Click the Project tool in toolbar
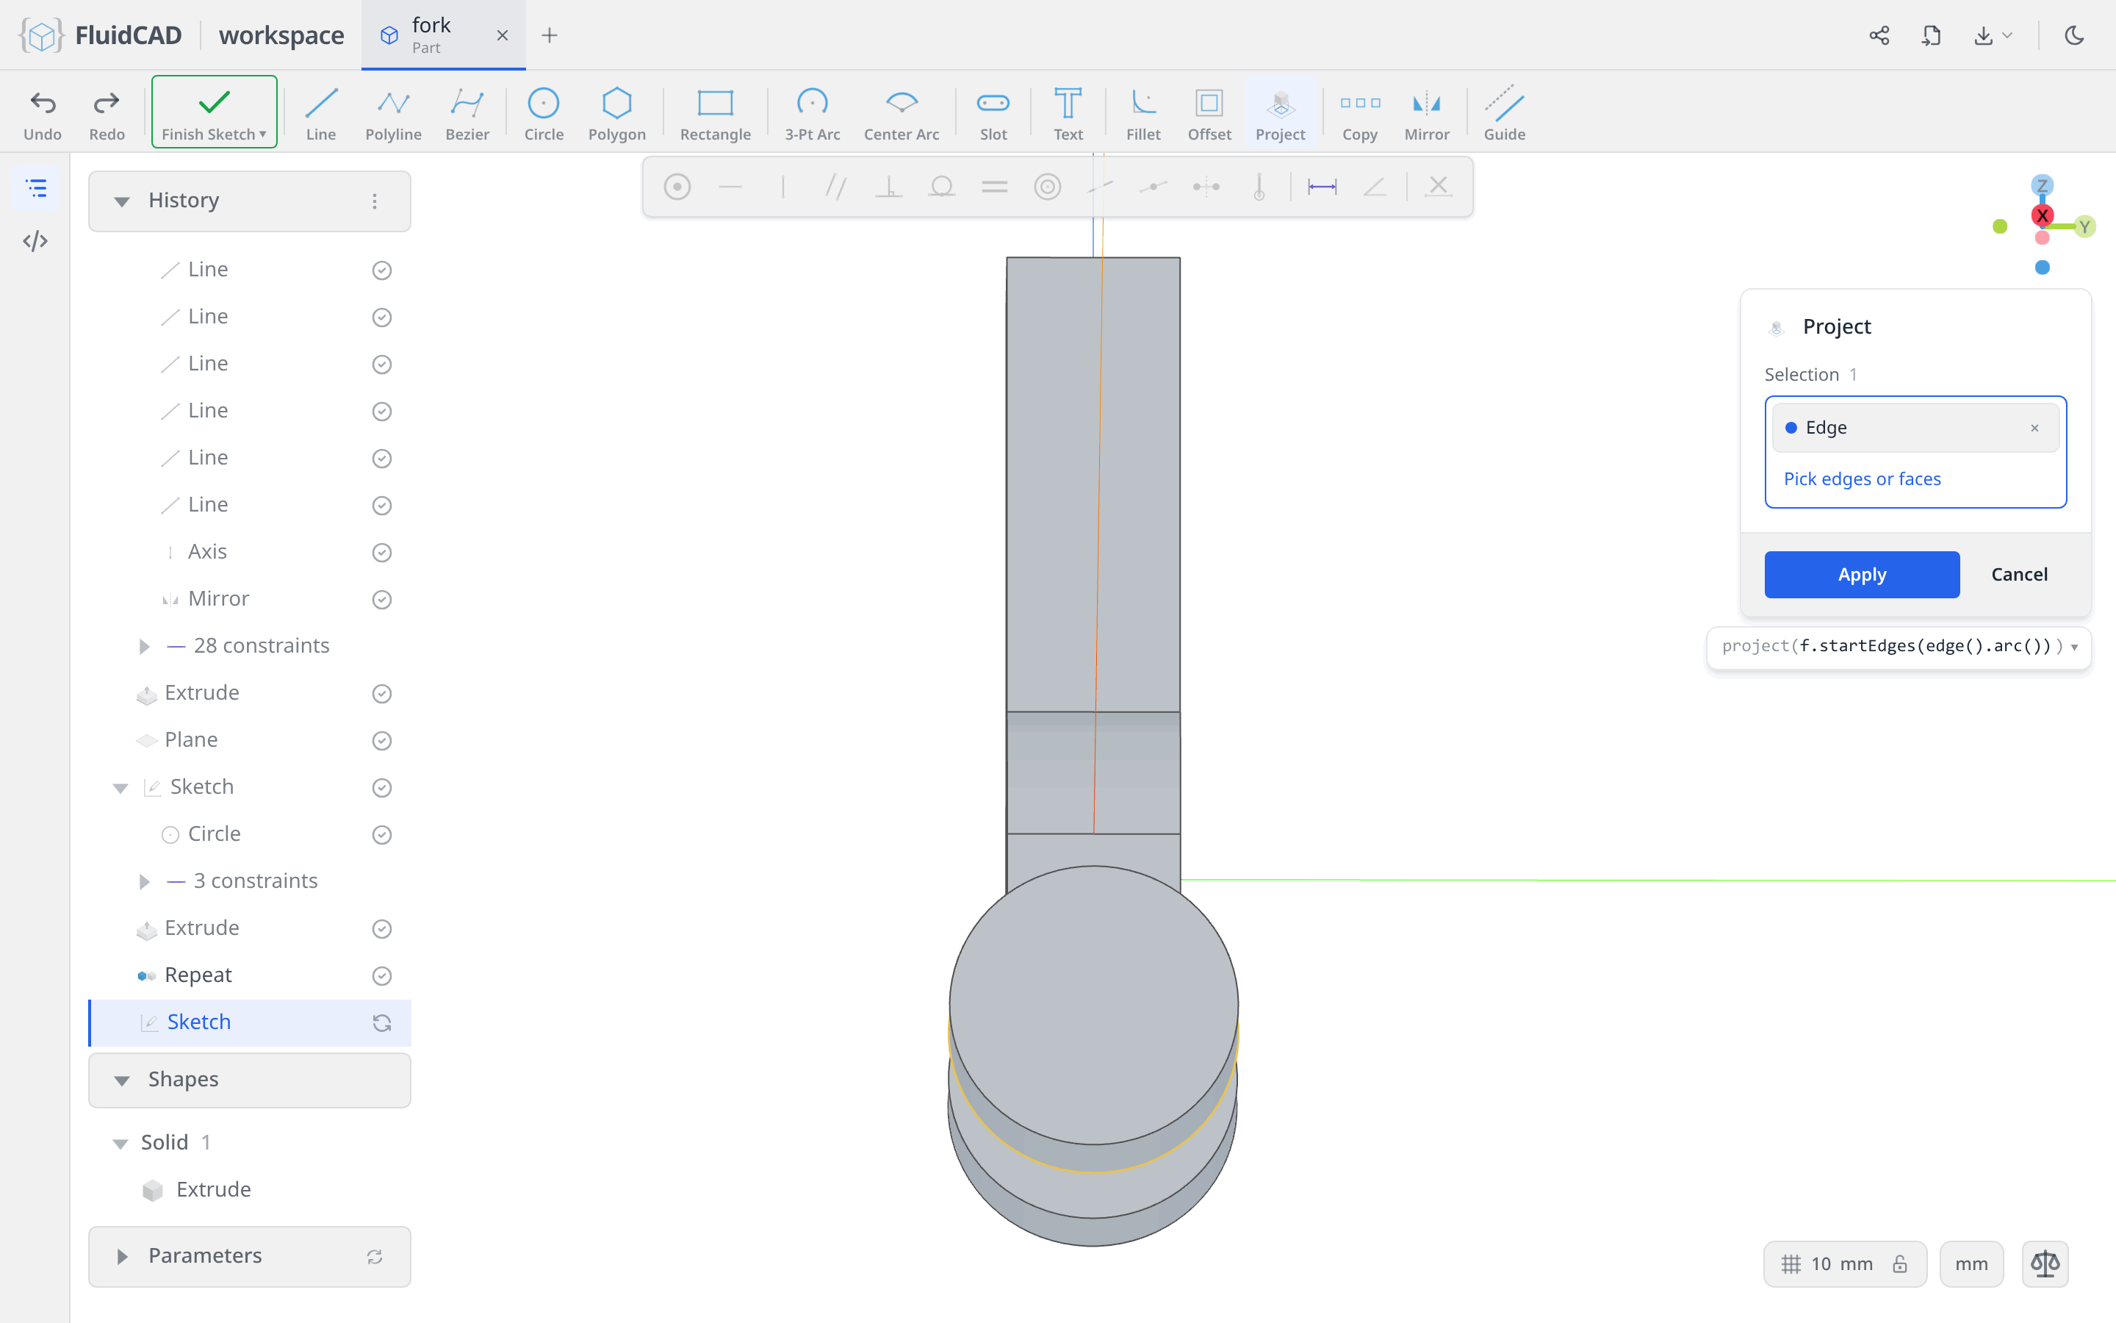 pos(1280,113)
